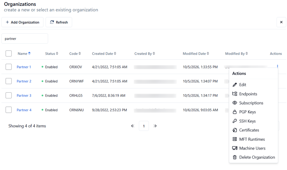The image size is (287, 170).
Task: Check the box for Partner 4
Action: pyautogui.click(x=9, y=110)
